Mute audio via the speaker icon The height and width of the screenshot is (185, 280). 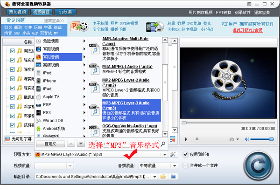pyautogui.click(x=247, y=139)
